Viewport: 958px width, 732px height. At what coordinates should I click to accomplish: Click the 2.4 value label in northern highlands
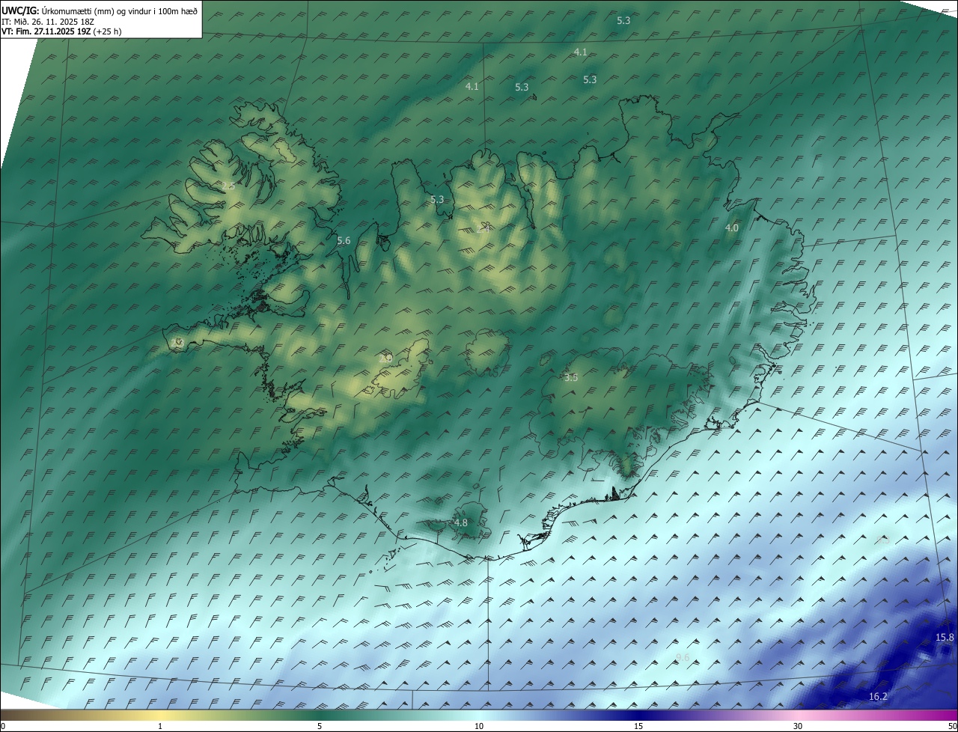coord(483,228)
